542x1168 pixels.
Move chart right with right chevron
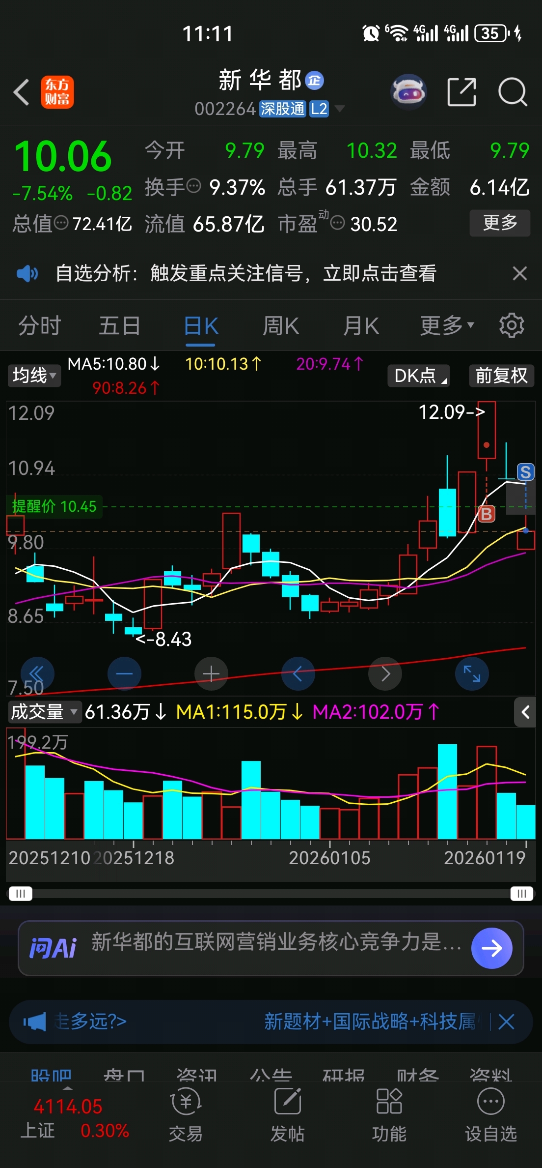pos(385,673)
